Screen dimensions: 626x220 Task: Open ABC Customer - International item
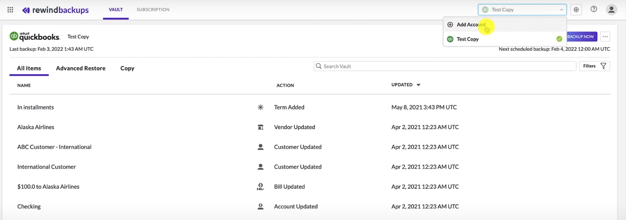pos(54,147)
